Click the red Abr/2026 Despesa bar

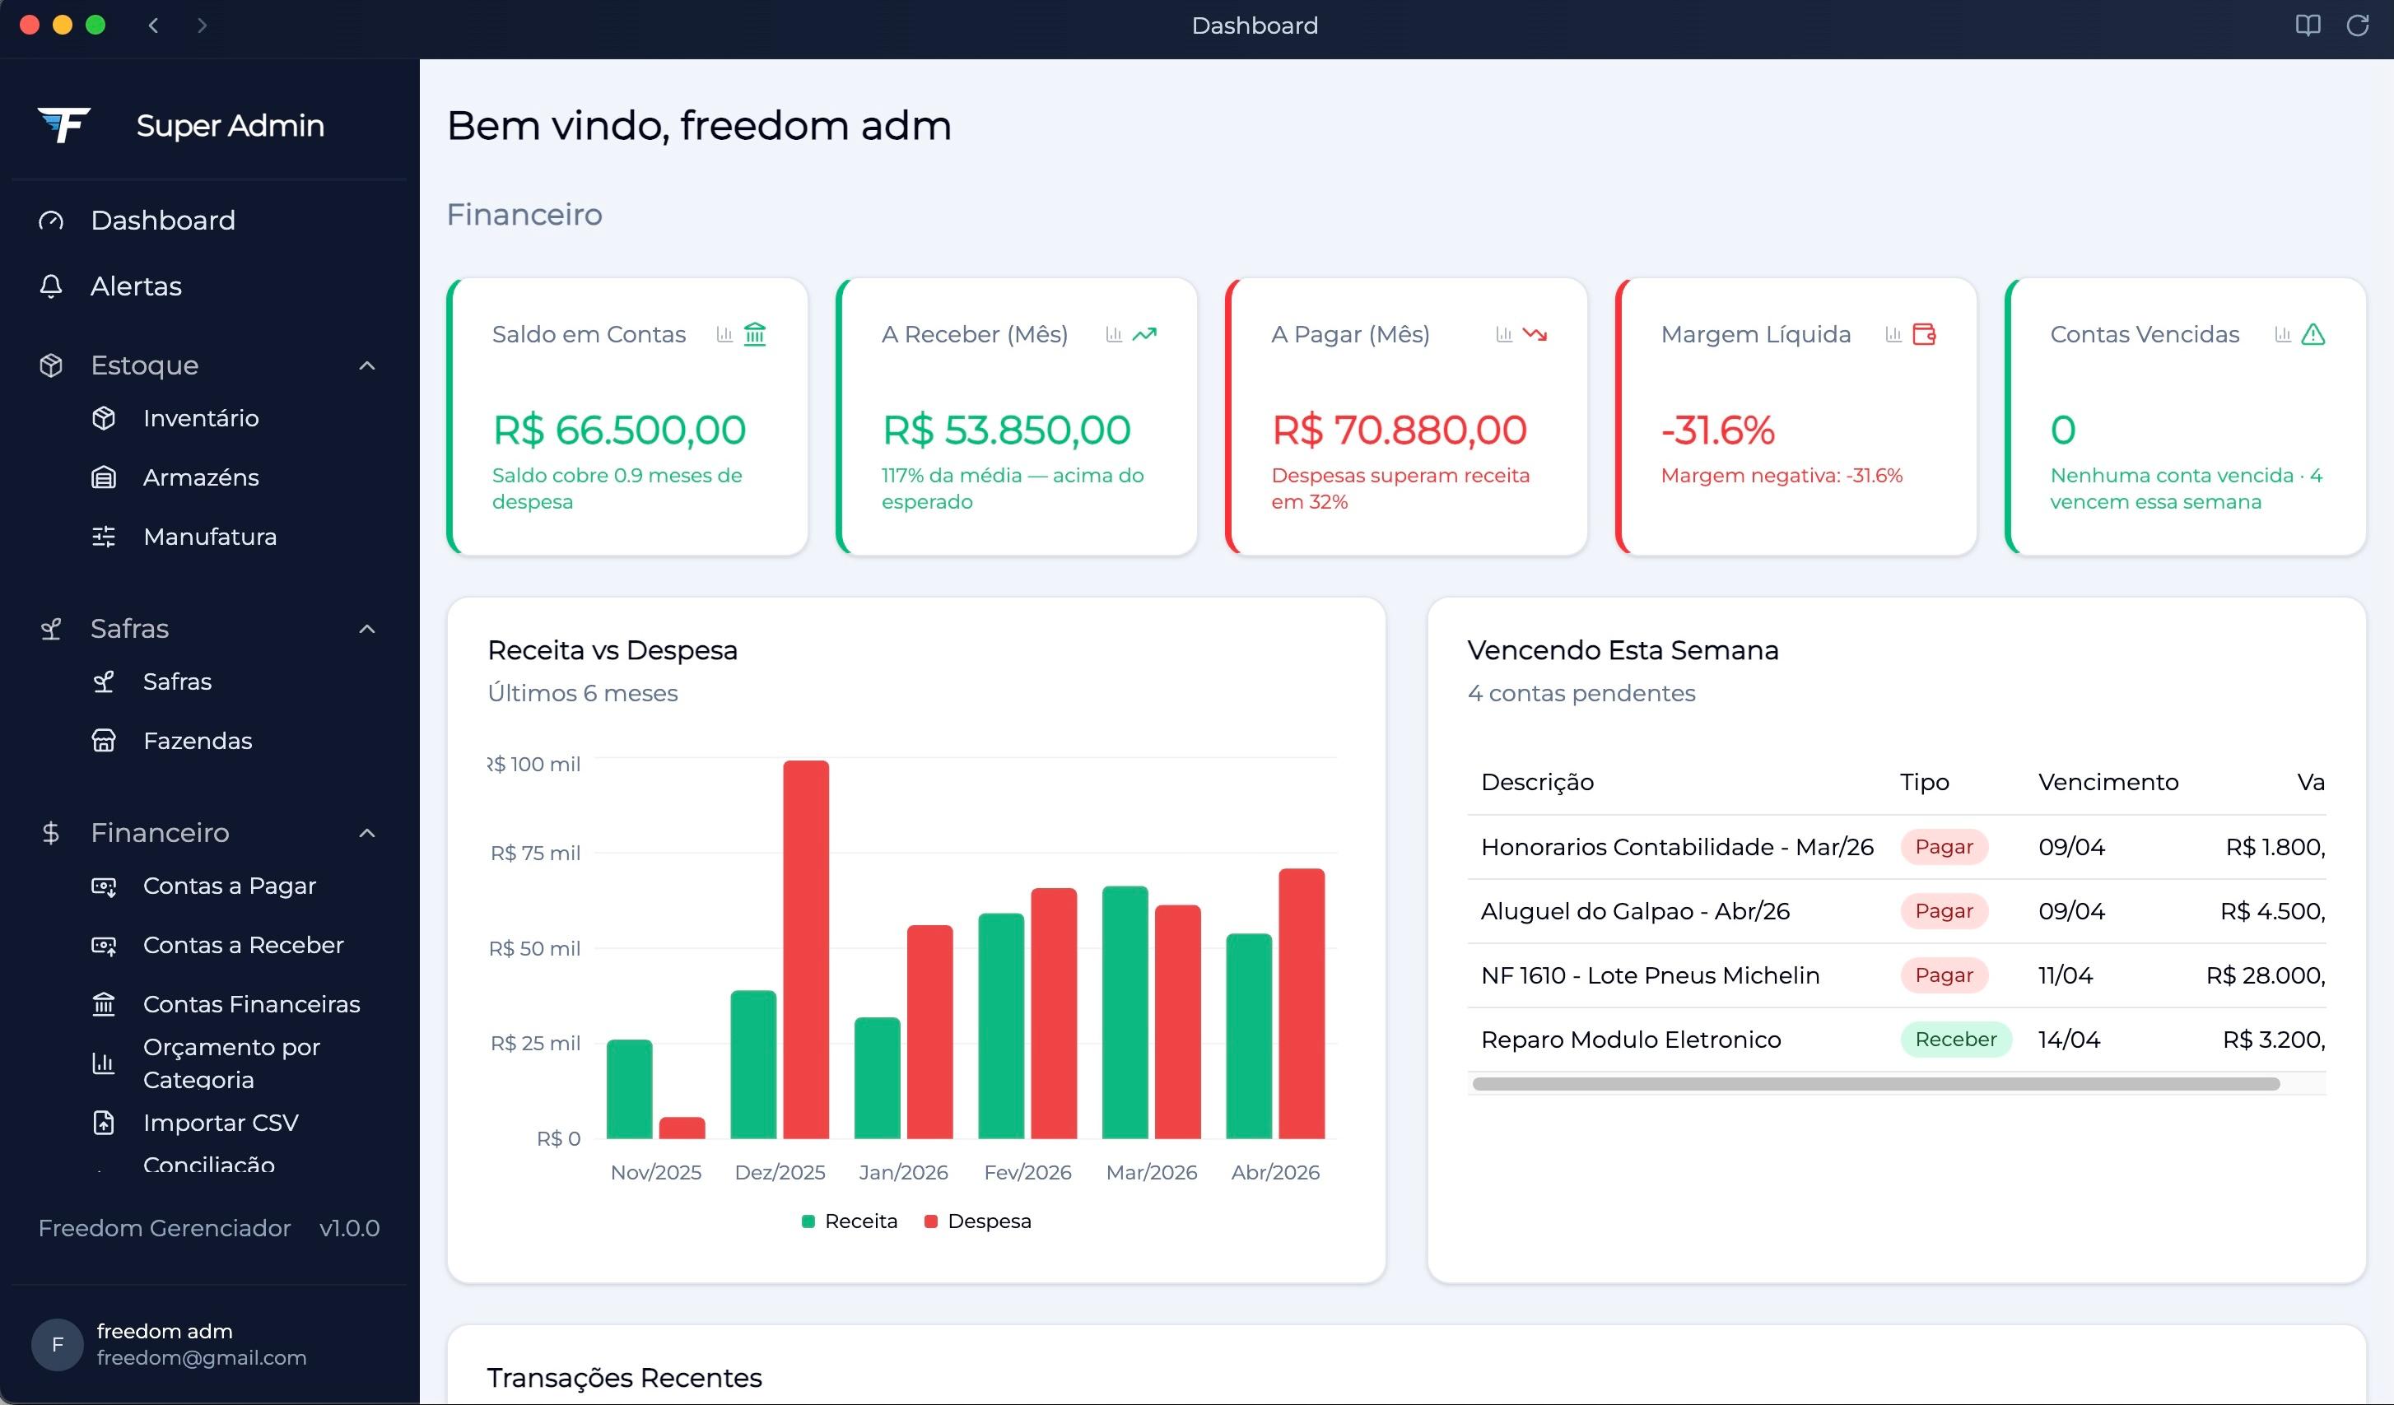tap(1302, 1003)
